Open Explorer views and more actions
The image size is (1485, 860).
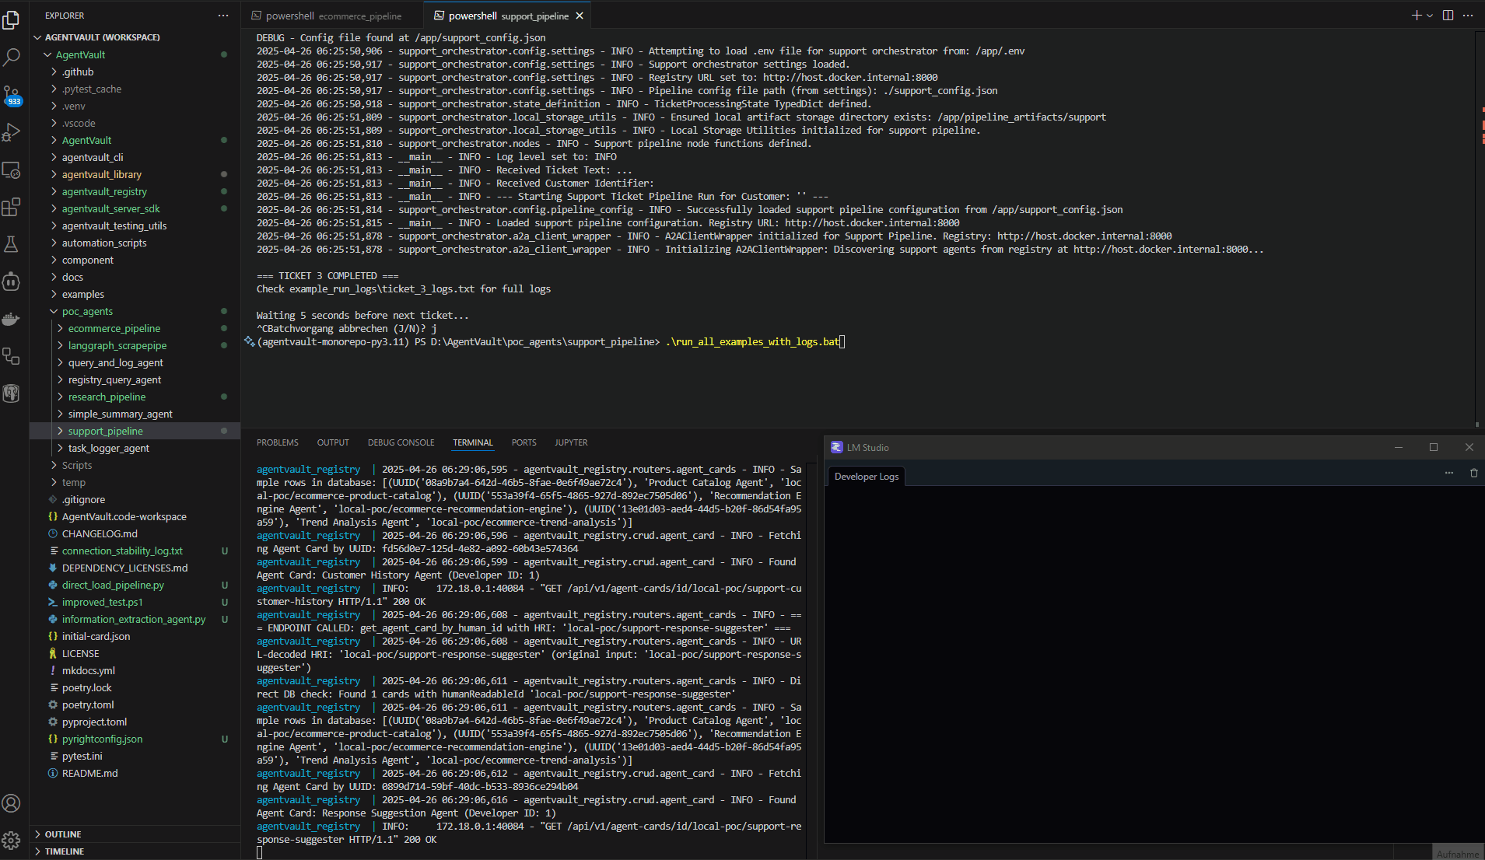pos(223,16)
